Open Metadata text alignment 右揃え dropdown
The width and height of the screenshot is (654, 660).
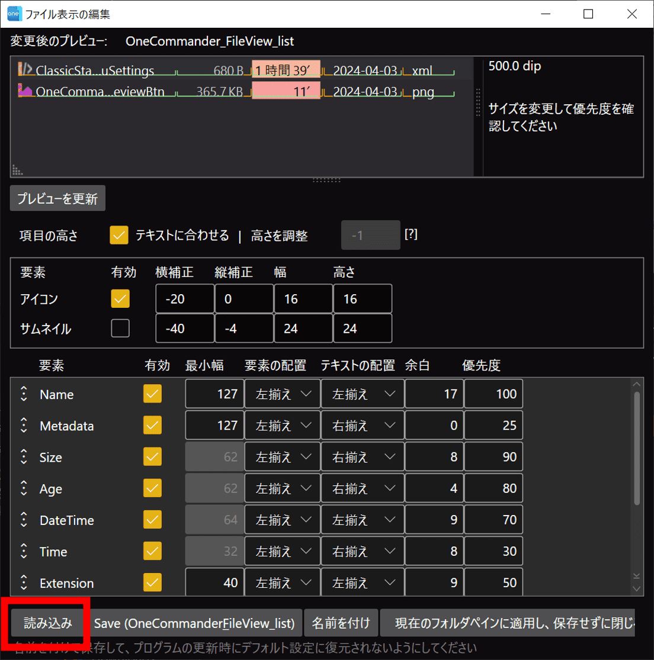point(363,426)
